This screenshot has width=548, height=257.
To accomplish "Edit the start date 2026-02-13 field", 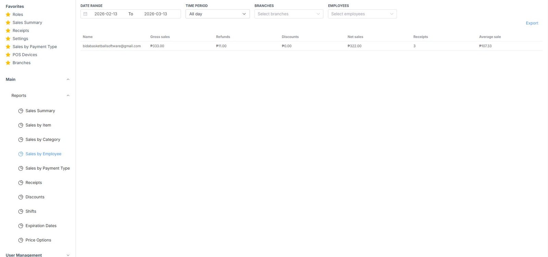I will point(106,14).
